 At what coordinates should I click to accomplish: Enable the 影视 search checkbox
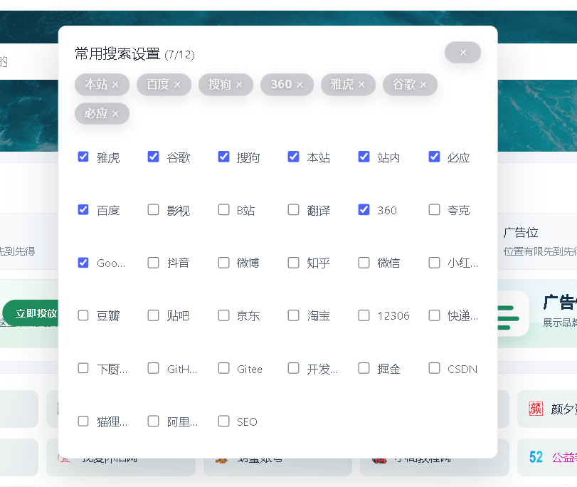[x=153, y=209]
